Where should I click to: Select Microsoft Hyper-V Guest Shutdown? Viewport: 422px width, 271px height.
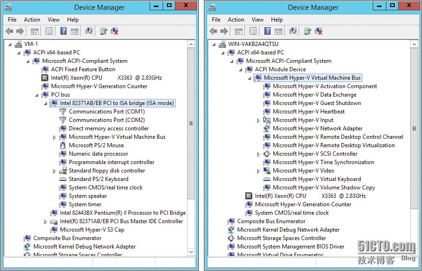(x=317, y=103)
